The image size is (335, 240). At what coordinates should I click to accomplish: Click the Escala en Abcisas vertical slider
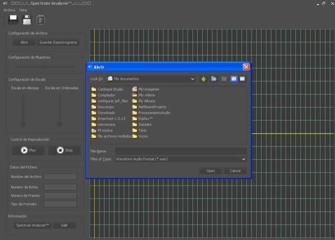point(23,110)
